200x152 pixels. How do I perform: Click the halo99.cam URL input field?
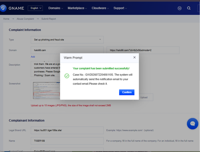[x=143, y=50]
